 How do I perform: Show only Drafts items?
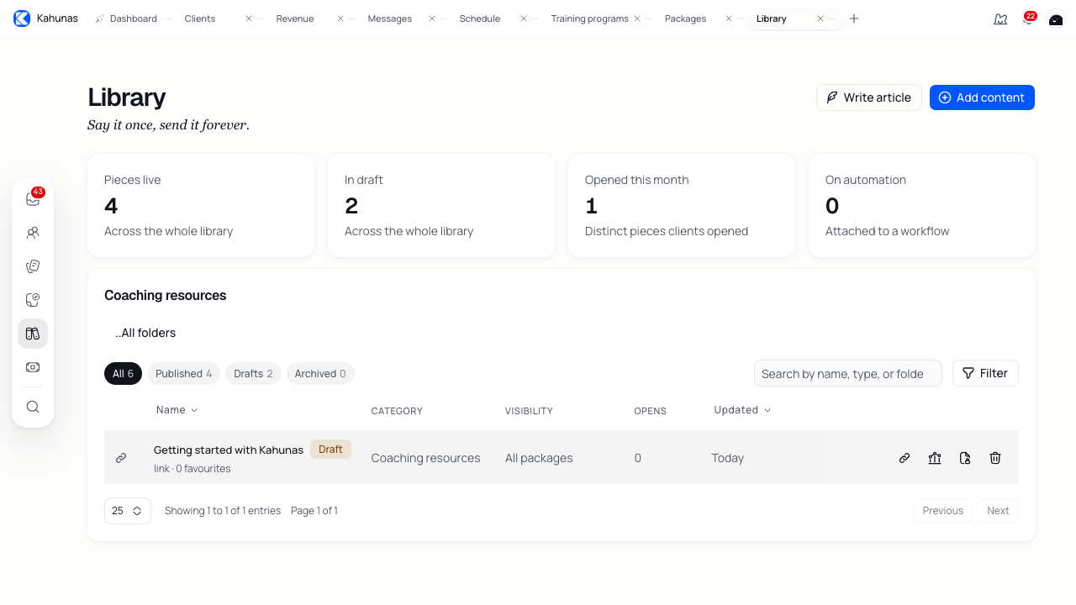[x=253, y=374]
